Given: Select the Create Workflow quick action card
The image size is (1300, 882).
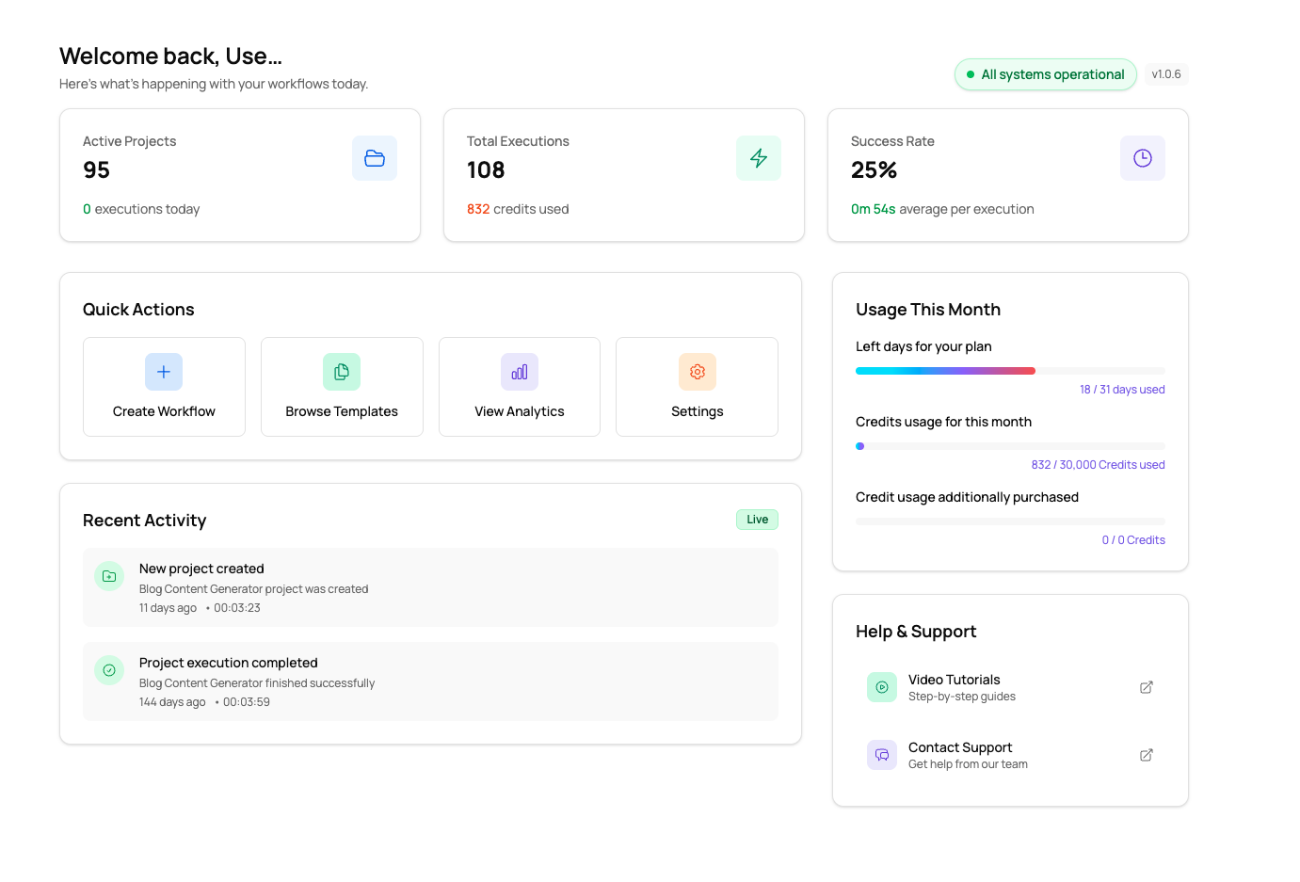Looking at the screenshot, I should coord(164,387).
